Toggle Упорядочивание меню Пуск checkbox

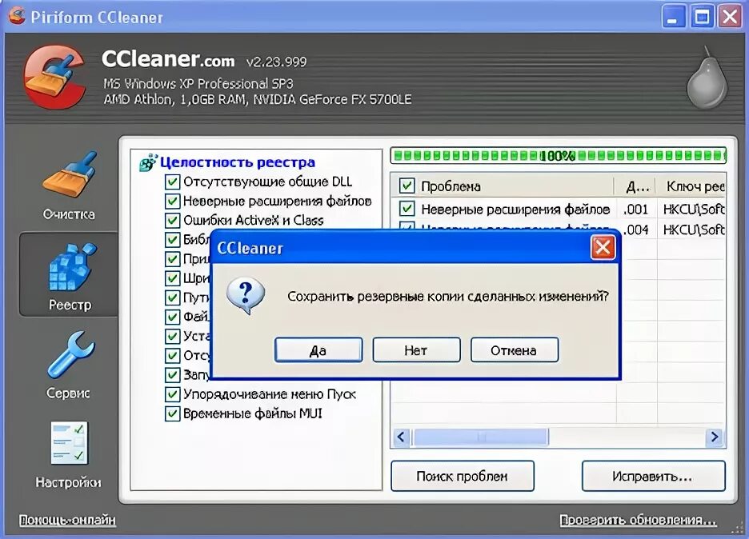point(172,394)
